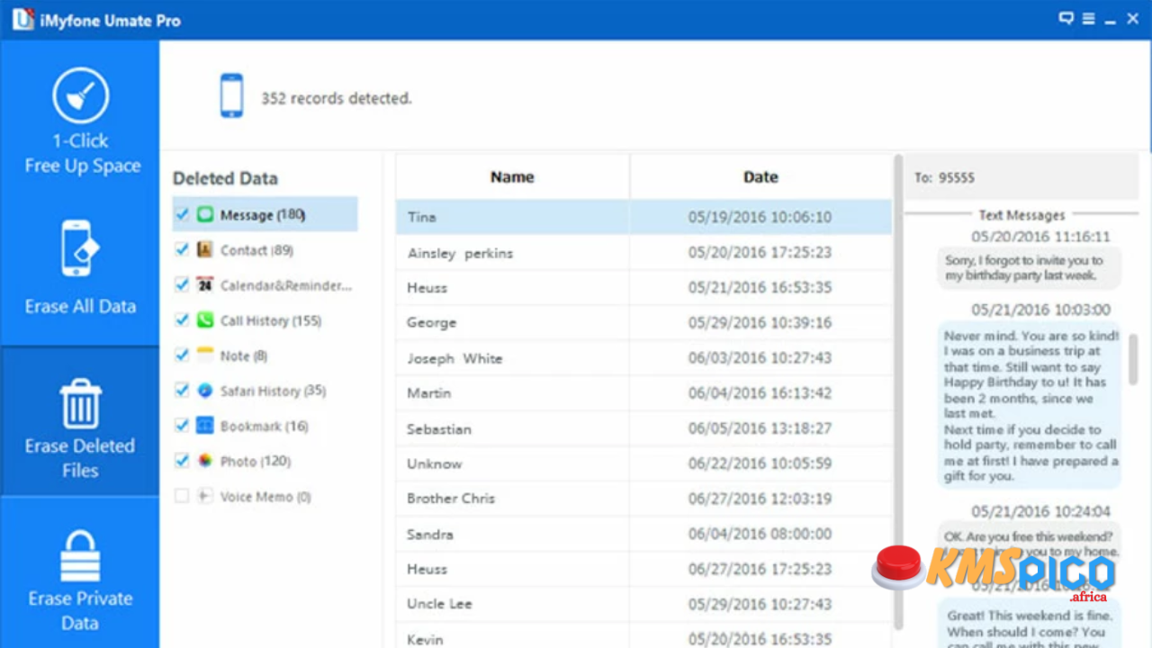Viewport: 1152px width, 648px height.
Task: Open the 1-Click Free Up Space broom icon
Action: 80,95
